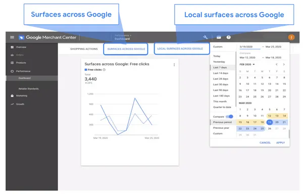
Task: Apply the selected date range
Action: [280, 142]
